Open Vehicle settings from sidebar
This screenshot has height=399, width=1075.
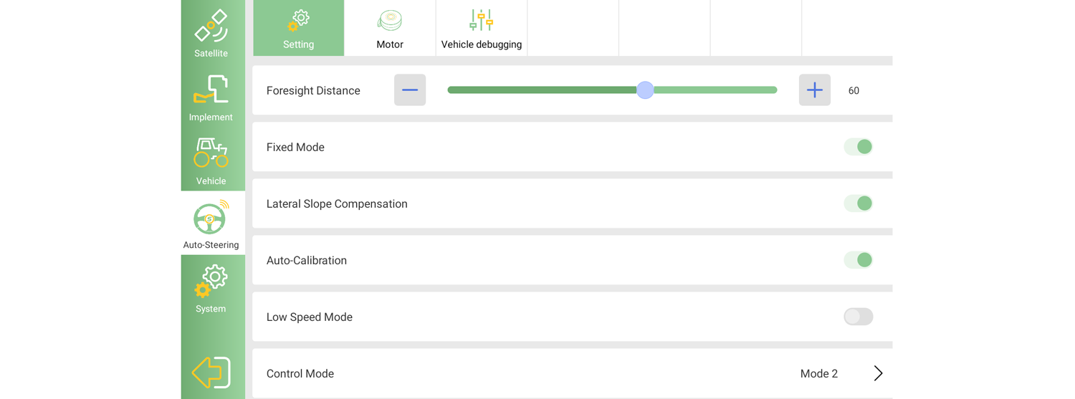[211, 160]
